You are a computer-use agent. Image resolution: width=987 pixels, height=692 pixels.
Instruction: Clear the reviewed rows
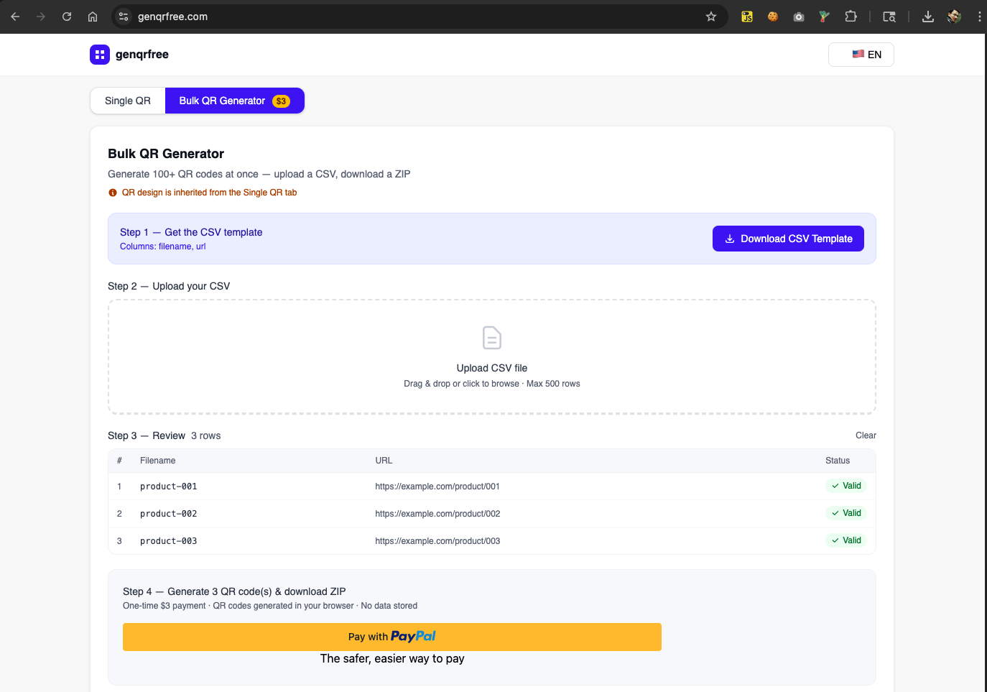click(x=866, y=435)
